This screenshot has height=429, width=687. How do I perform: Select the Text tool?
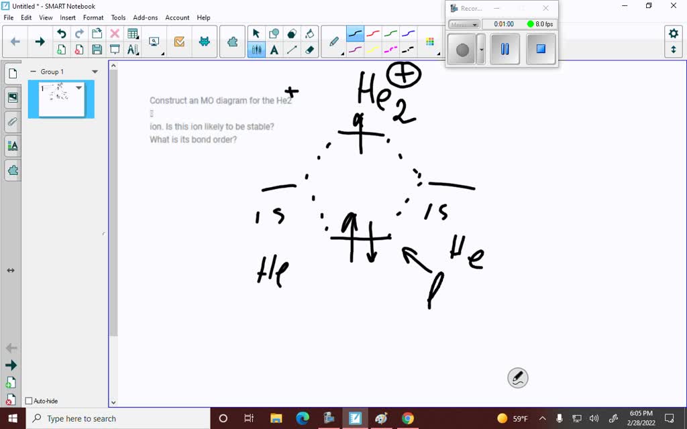click(274, 49)
